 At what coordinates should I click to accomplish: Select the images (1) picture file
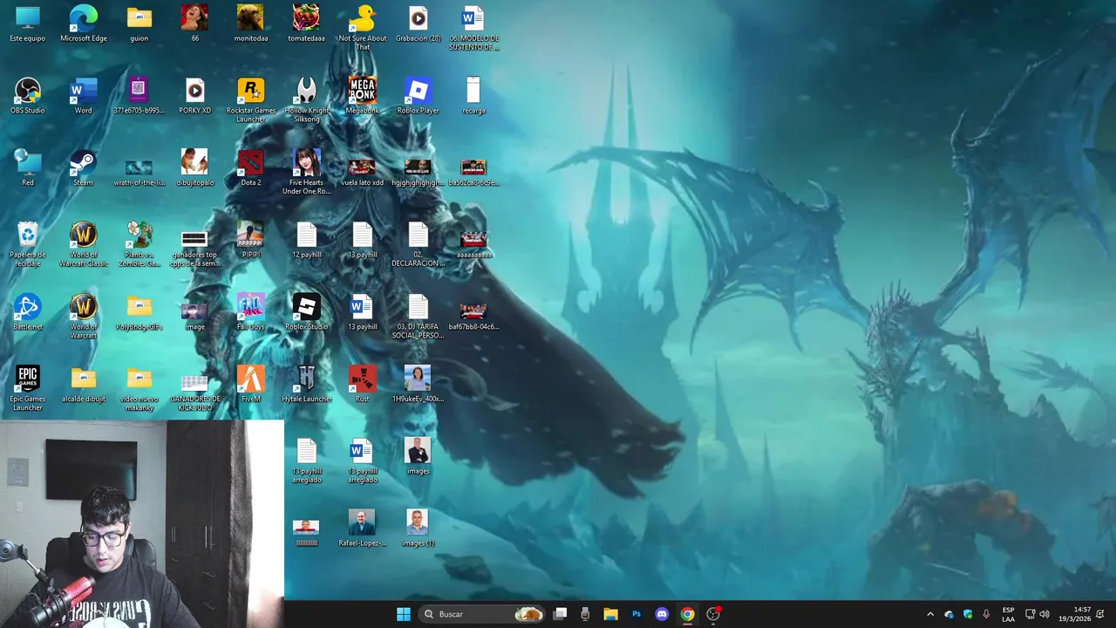[418, 529]
